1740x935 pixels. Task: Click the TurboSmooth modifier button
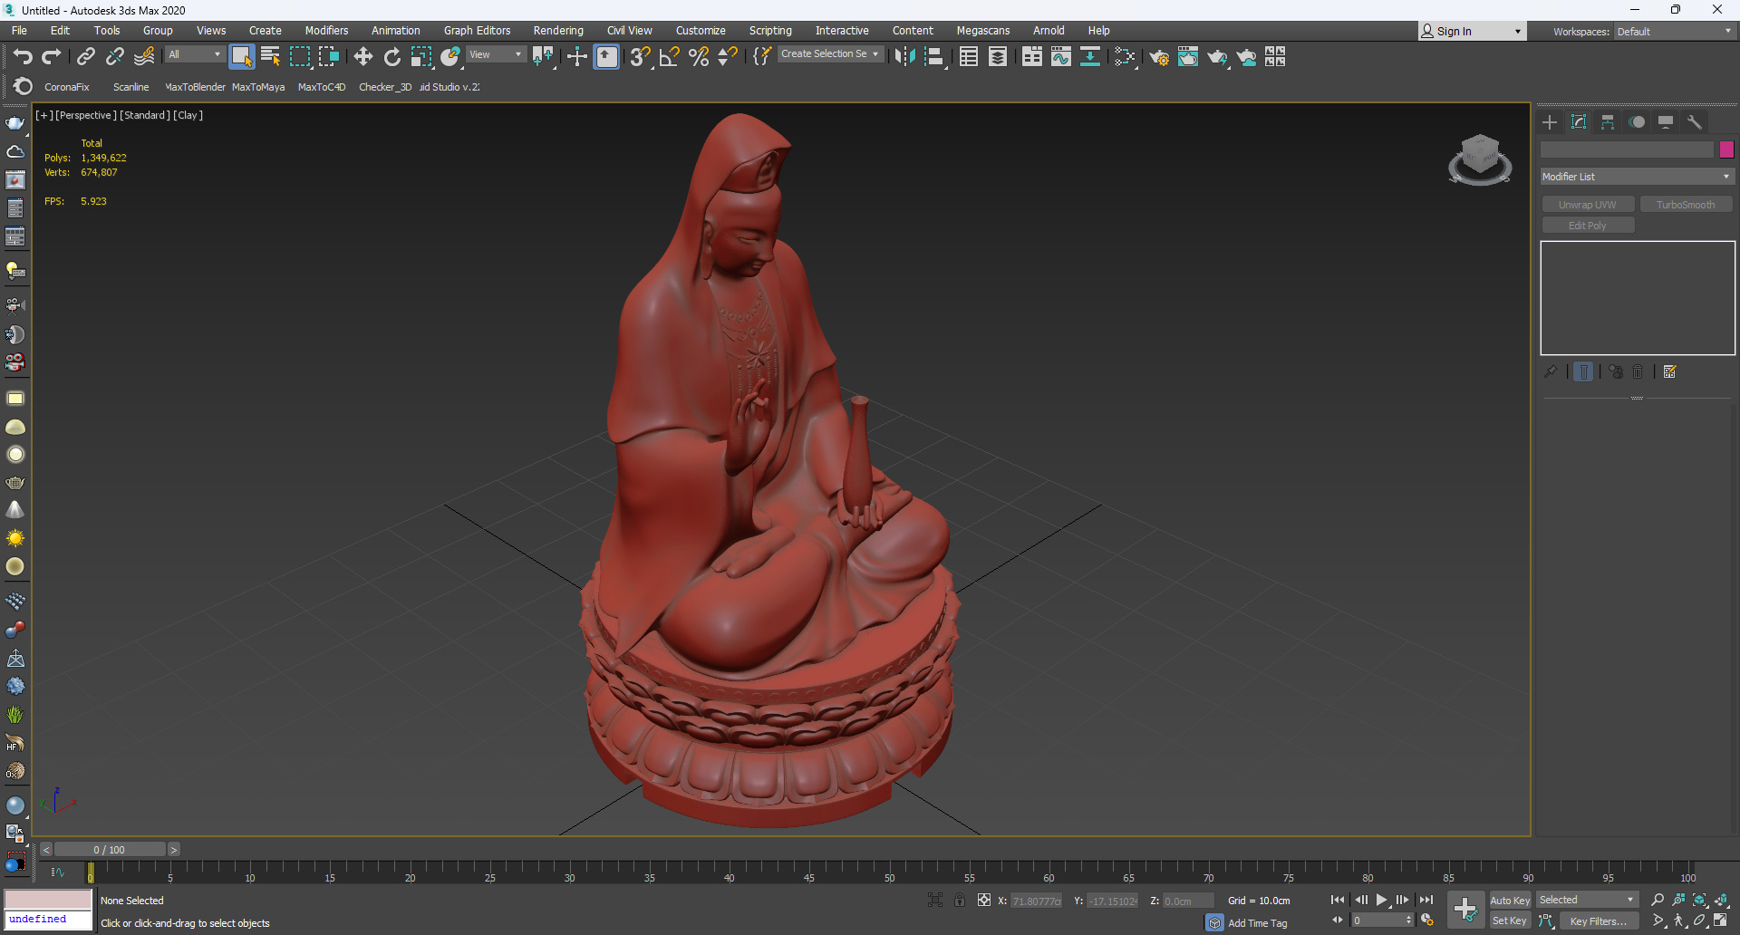tap(1686, 205)
